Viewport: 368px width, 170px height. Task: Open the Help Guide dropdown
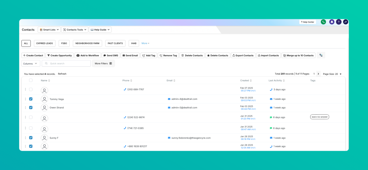[x=100, y=30]
